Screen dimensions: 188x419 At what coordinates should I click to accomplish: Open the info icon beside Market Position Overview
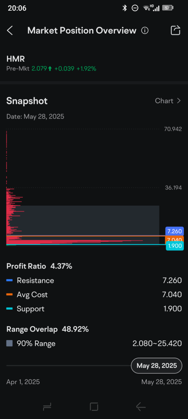pos(145,30)
